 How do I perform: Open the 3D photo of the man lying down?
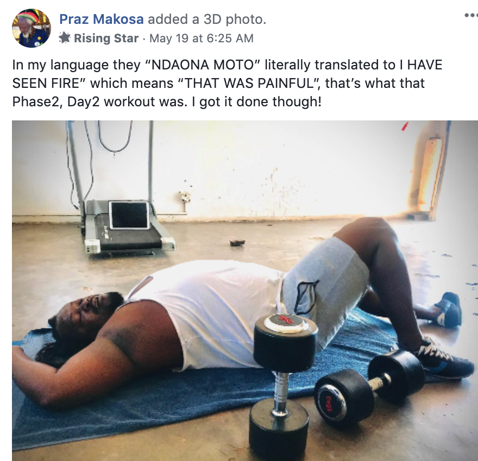[245, 291]
